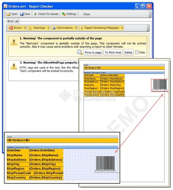Select warning 3 title about AllowHtmlTags property
173x190 pixels.
[49, 62]
